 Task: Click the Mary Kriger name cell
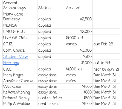pos(20,75)
